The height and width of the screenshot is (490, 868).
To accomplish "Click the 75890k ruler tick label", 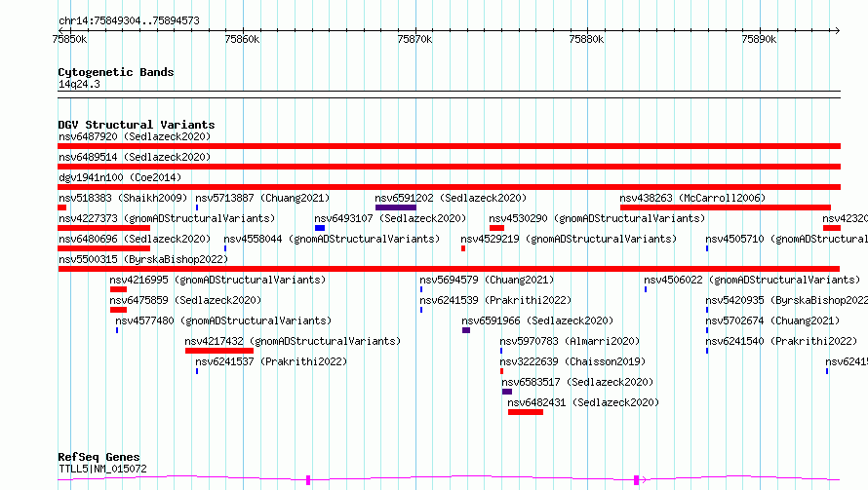I will [x=759, y=39].
